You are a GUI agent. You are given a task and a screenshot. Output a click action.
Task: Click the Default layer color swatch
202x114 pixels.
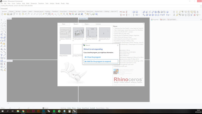(x=43, y=108)
